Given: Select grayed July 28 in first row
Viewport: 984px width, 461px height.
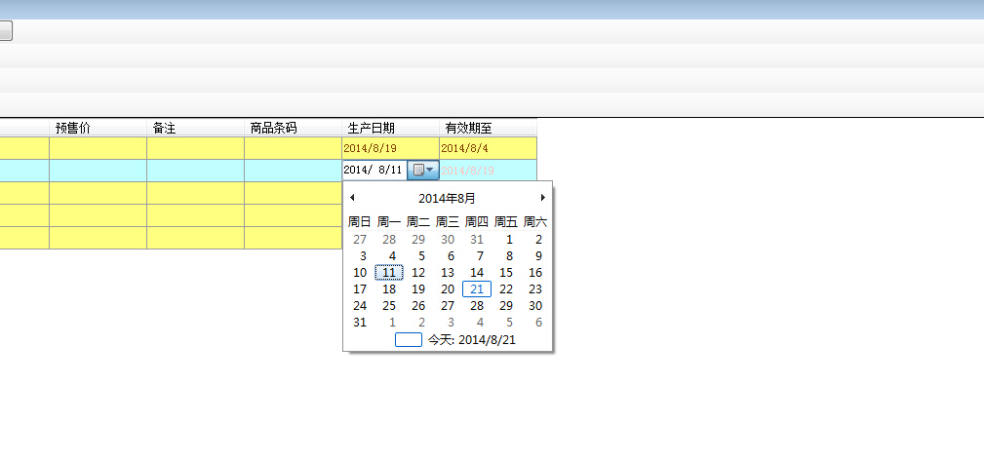Looking at the screenshot, I should (389, 240).
